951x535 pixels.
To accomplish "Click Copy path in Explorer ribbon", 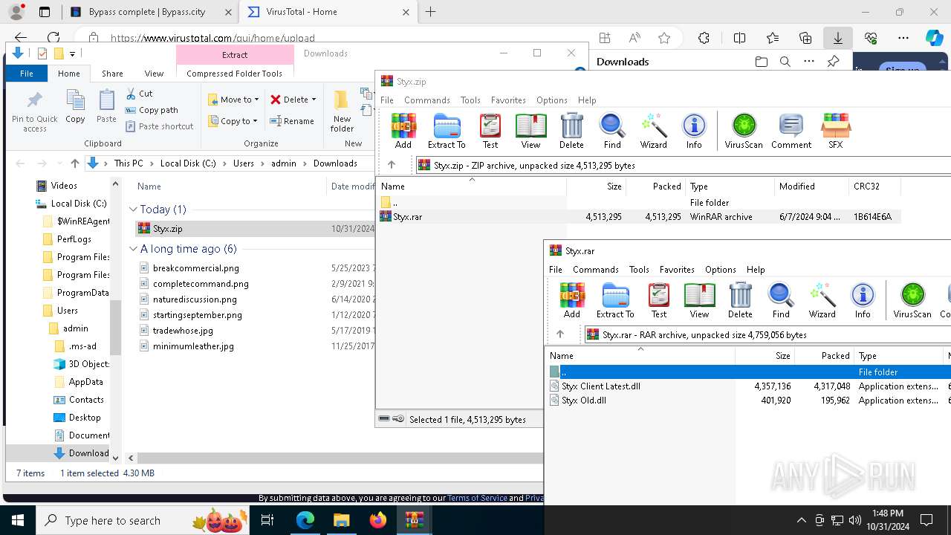I will click(152, 110).
